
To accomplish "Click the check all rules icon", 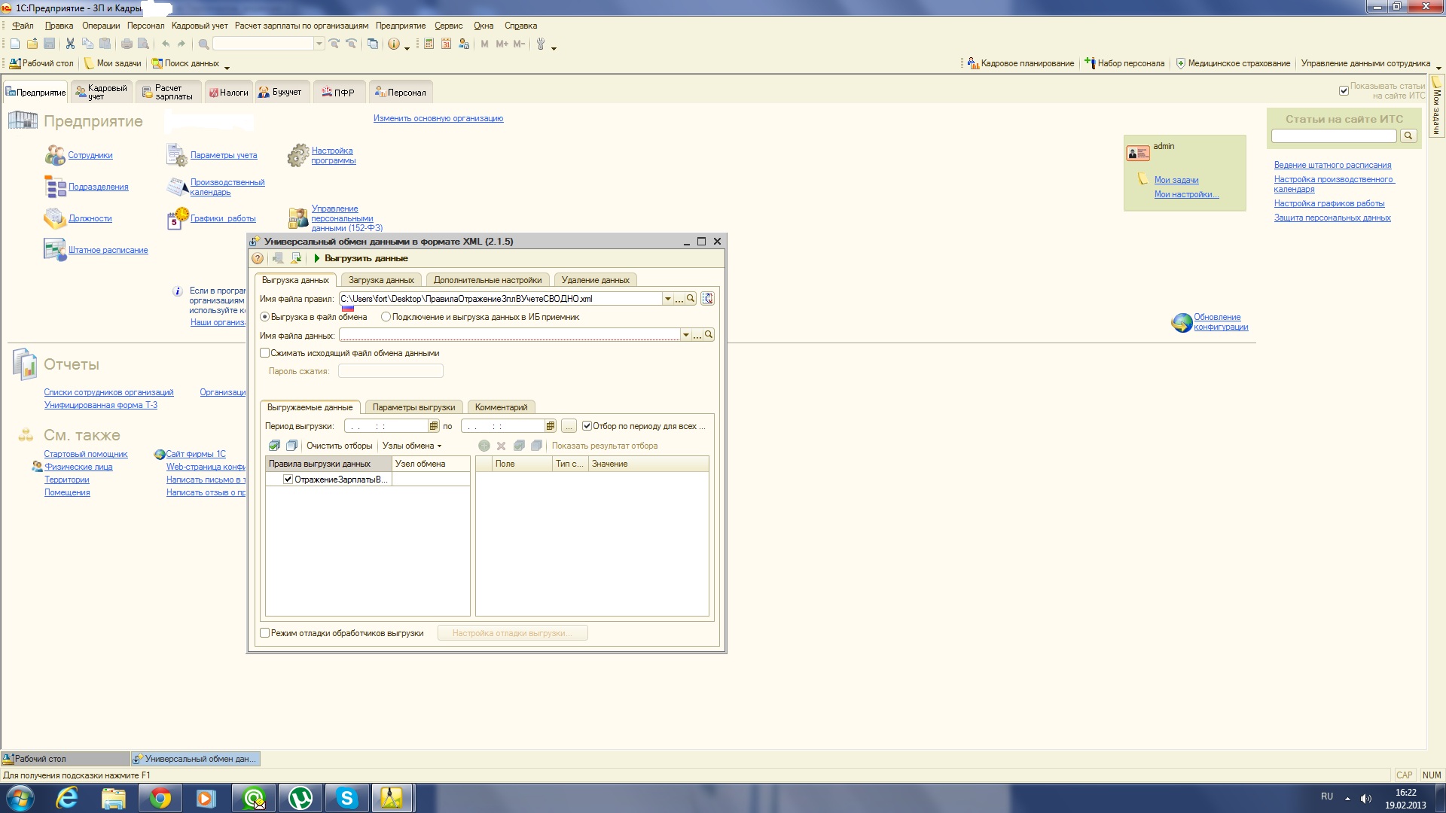I will click(x=275, y=446).
